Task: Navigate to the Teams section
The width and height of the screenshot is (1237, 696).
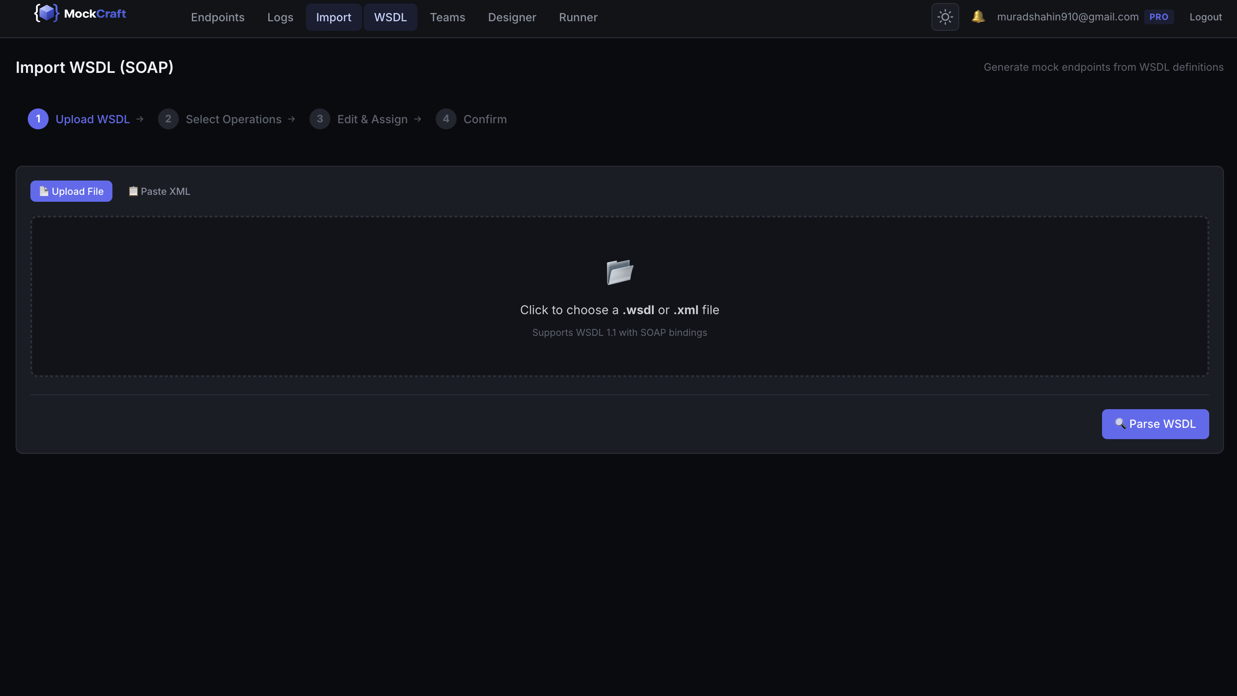Action: (447, 17)
